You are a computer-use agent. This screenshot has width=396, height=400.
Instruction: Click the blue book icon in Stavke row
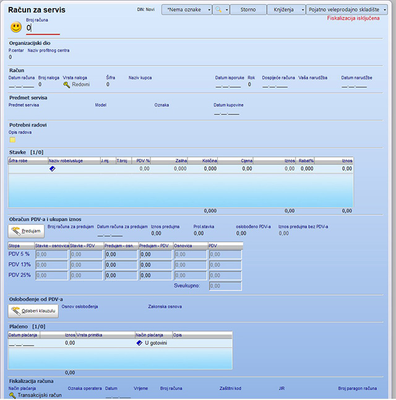click(52, 169)
